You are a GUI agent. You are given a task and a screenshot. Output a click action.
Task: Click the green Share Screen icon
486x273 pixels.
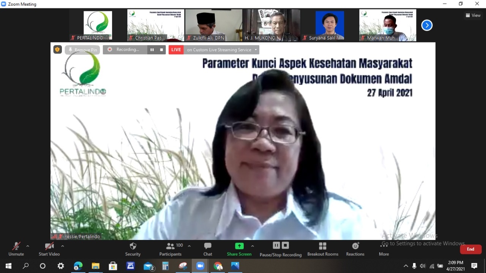[x=239, y=246]
